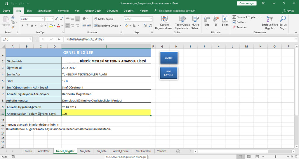Toggle bold K formatting
This screenshot has height=159, width=299.
tap(22, 25)
